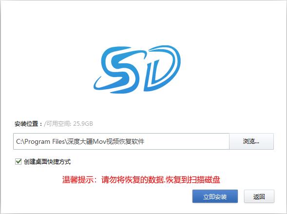Click the C:\Program Files path text
The height and width of the screenshot is (214, 287).
pyautogui.click(x=40, y=141)
